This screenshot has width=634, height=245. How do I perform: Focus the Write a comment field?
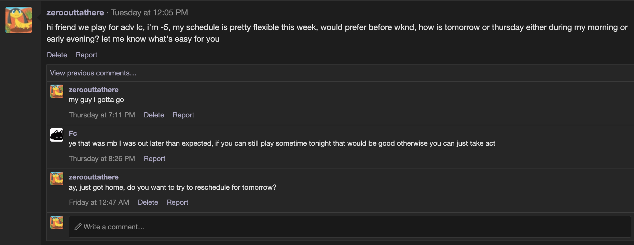tap(350, 227)
